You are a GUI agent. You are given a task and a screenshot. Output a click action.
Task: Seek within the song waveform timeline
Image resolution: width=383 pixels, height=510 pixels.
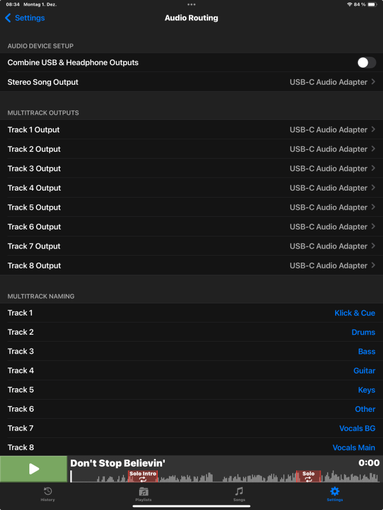223,477
